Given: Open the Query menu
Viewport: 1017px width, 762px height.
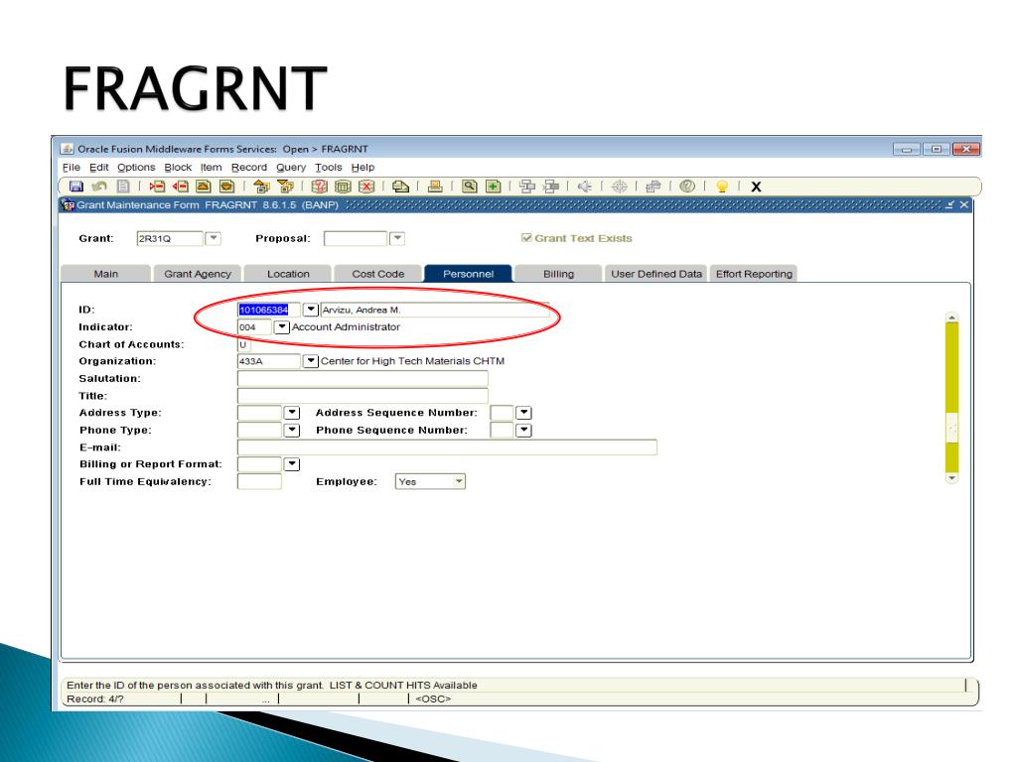Looking at the screenshot, I should click(x=291, y=167).
